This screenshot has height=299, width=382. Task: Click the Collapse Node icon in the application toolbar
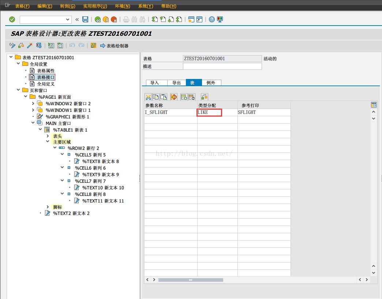coord(60,45)
